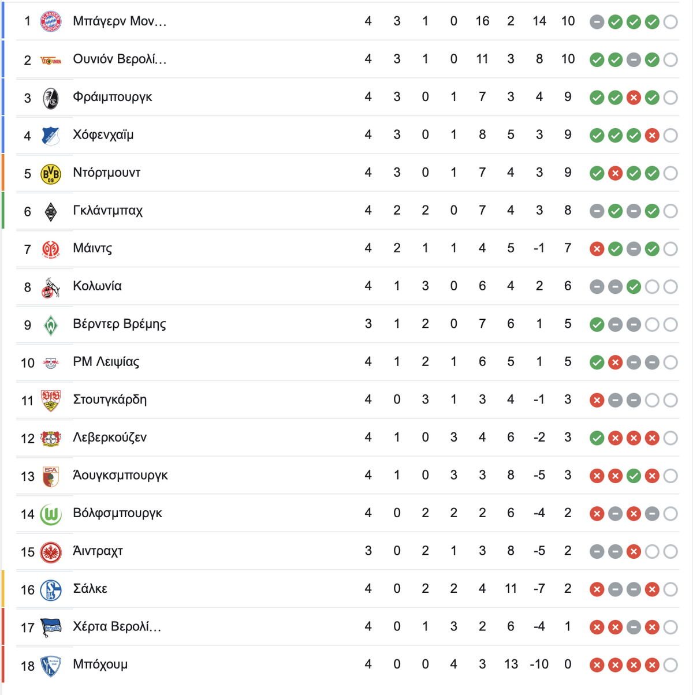693x695 pixels.
Task: Select the Schalke 04 blue crest
Action: point(51,590)
